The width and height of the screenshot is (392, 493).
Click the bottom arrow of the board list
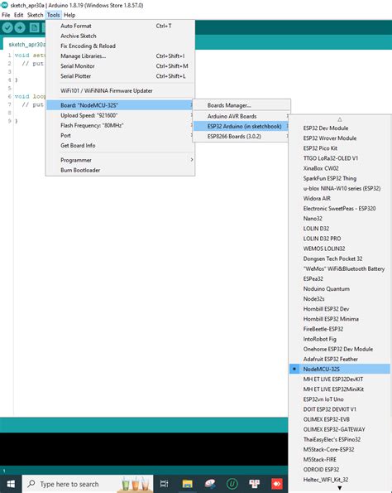point(340,488)
